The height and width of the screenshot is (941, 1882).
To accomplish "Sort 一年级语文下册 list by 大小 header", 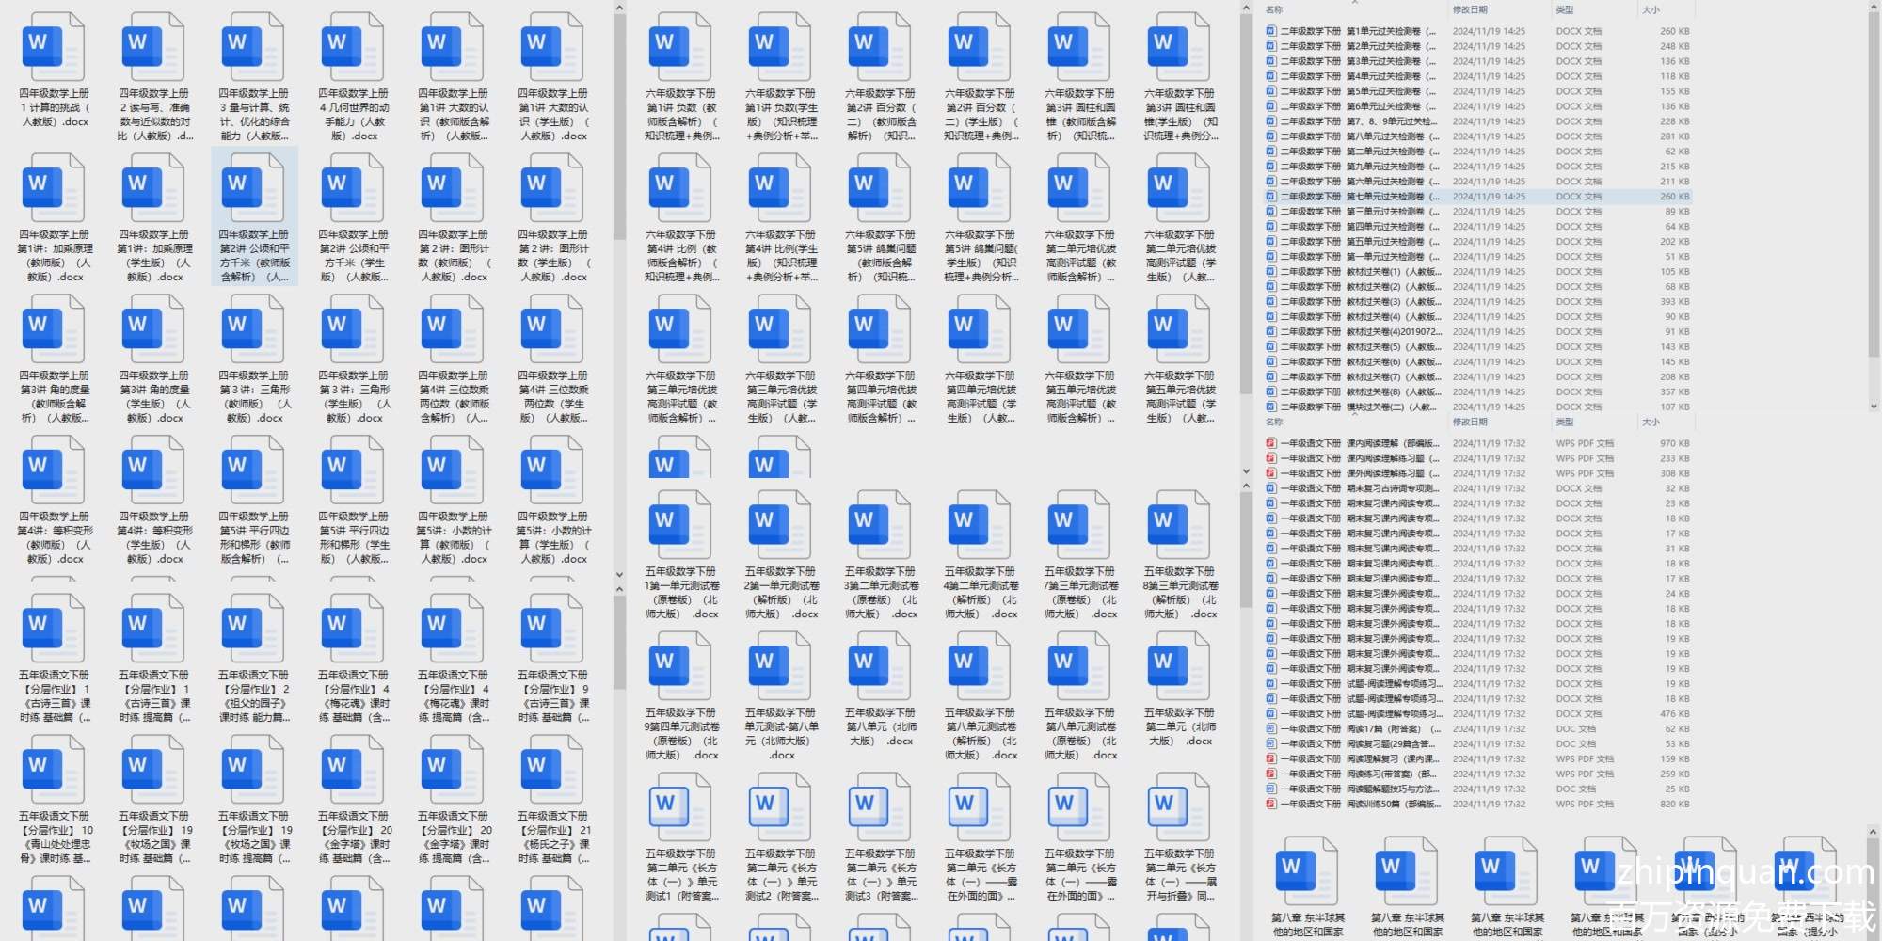I will pyautogui.click(x=1651, y=422).
